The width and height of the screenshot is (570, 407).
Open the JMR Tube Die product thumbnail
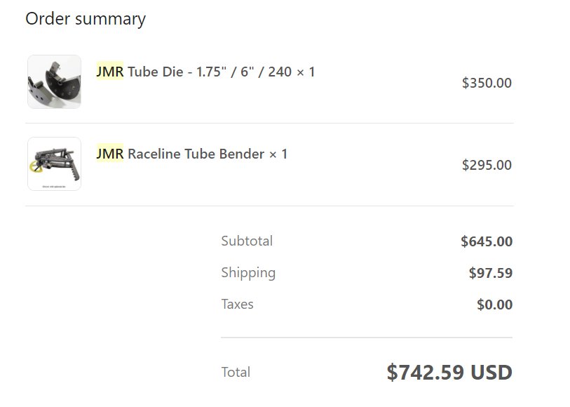pyautogui.click(x=54, y=82)
